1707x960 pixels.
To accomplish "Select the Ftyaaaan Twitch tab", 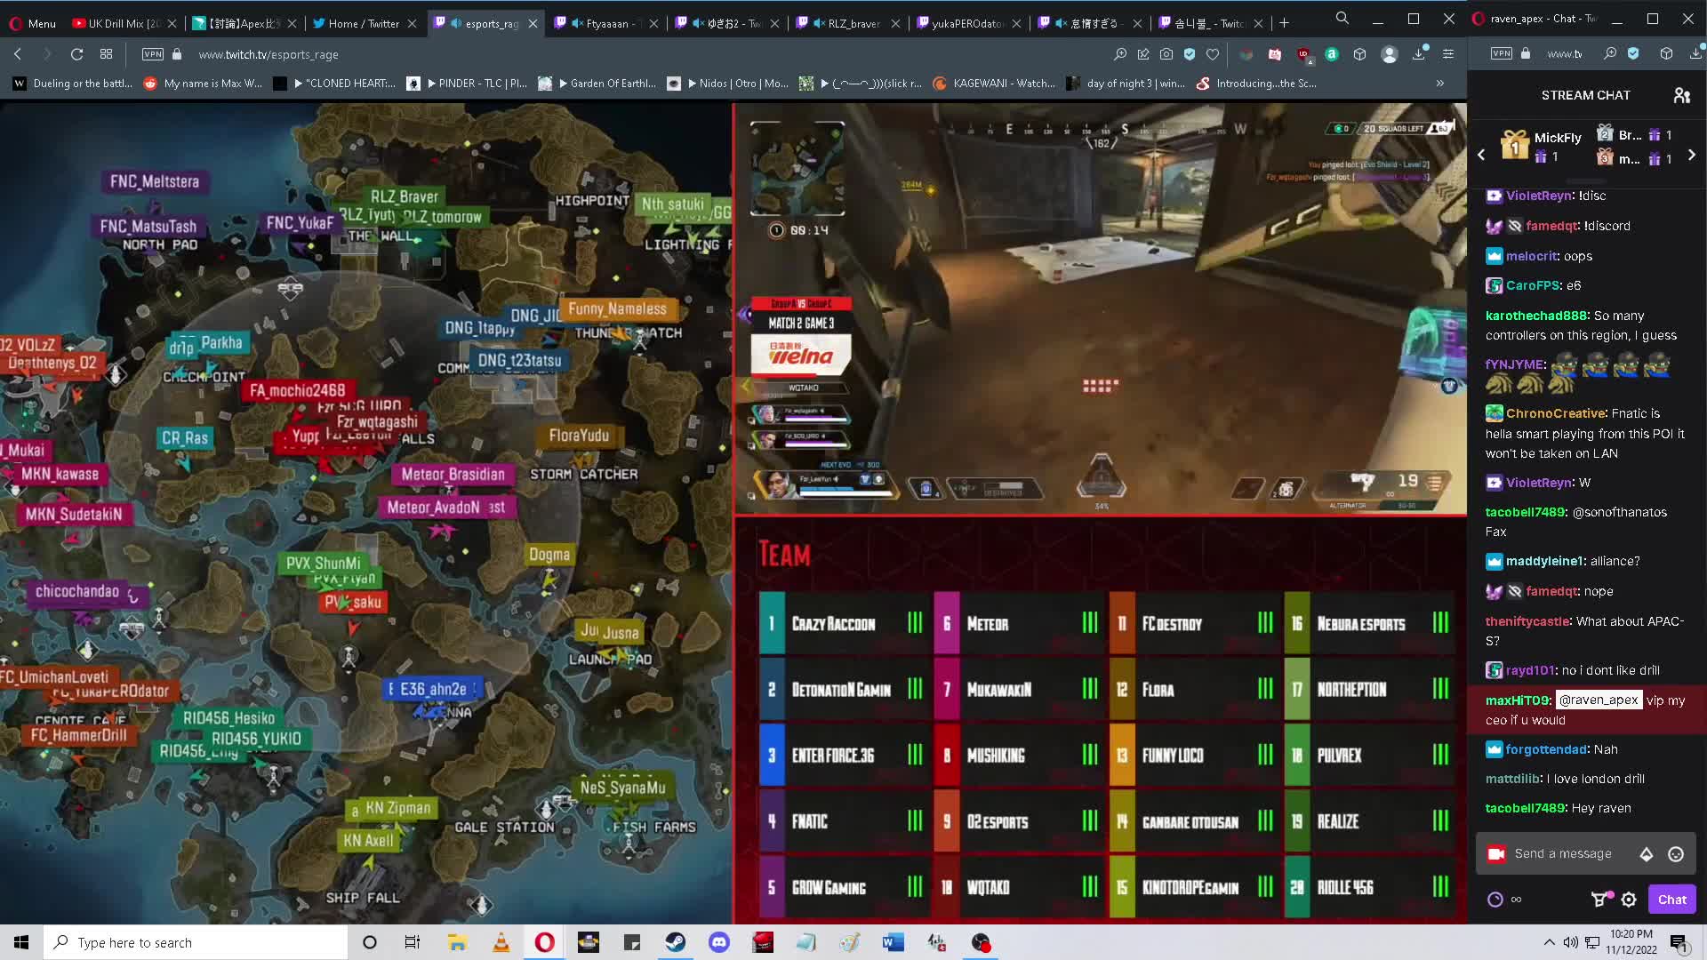I will point(606,23).
